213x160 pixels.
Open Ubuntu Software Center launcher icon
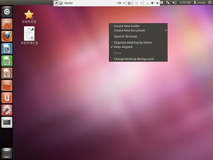(7, 85)
